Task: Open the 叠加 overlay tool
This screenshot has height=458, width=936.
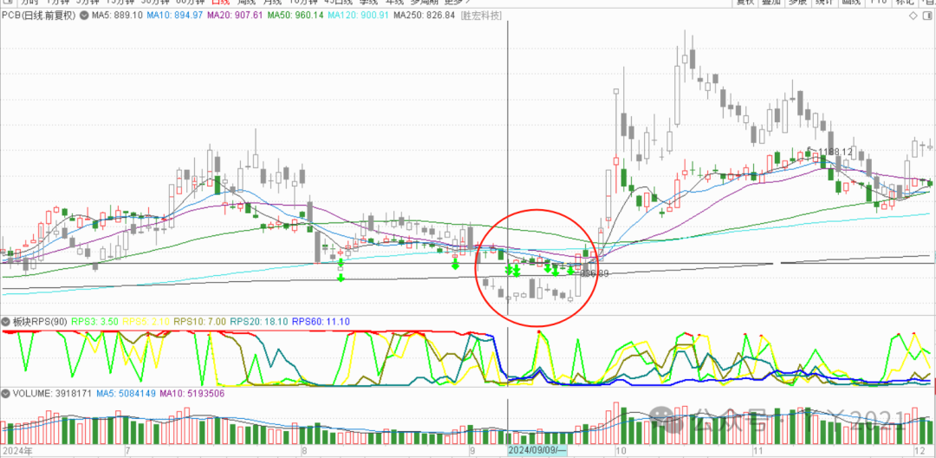Action: 771,3
